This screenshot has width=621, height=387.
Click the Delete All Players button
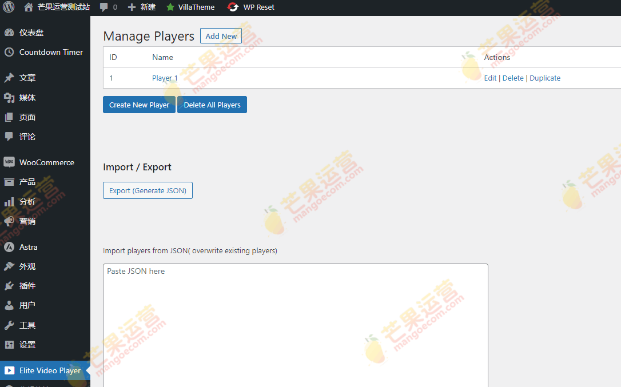pos(212,105)
